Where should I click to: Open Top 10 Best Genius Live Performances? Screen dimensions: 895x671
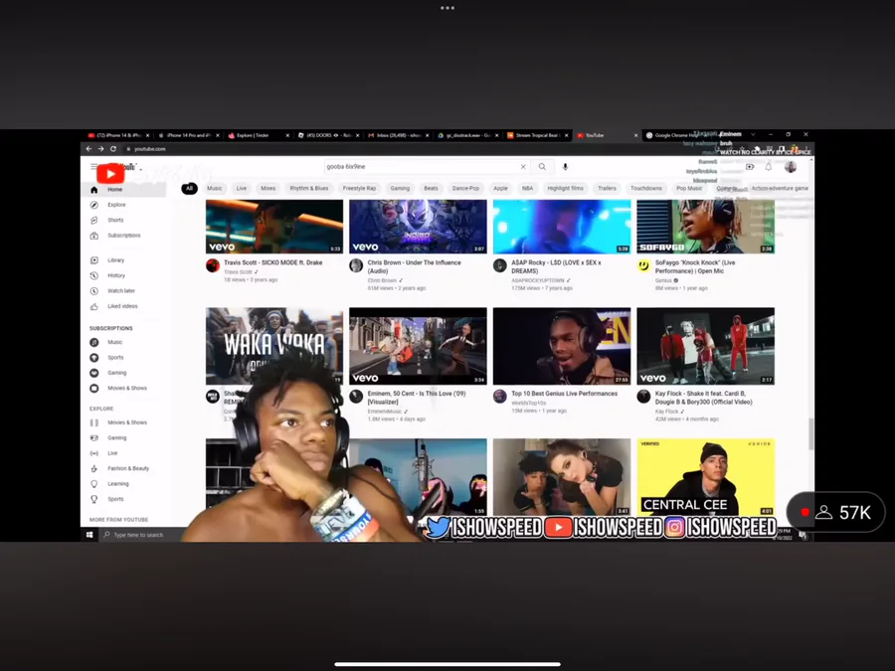tap(564, 394)
